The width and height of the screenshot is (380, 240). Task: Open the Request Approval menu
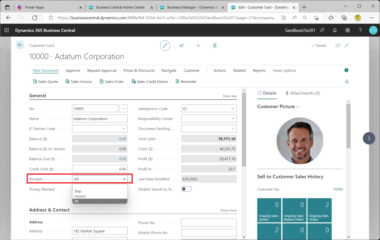click(102, 70)
